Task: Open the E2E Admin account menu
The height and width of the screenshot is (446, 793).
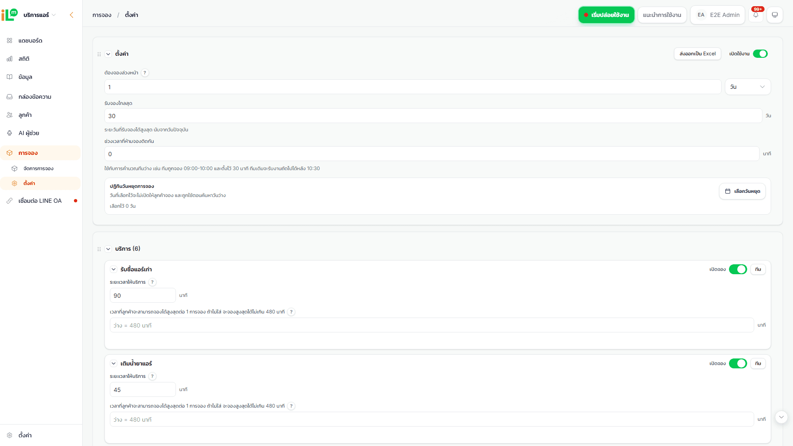Action: click(718, 15)
